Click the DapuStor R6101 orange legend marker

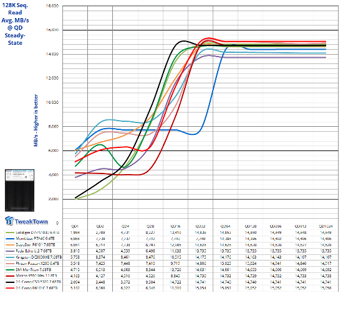10,245
